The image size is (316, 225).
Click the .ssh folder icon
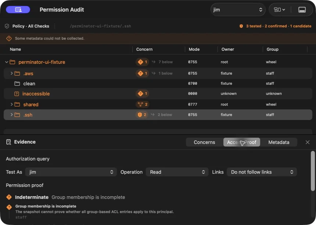pos(17,115)
